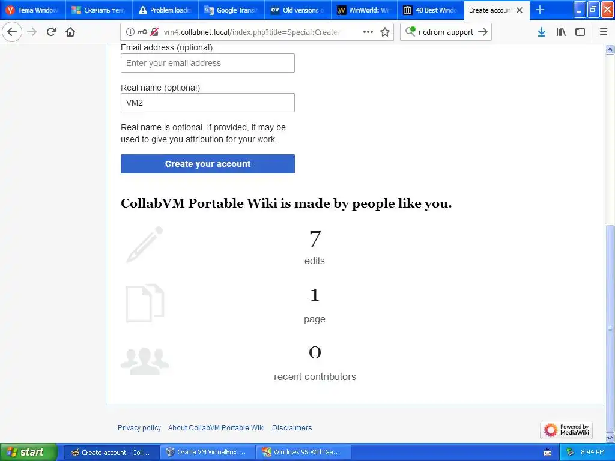Image resolution: width=615 pixels, height=461 pixels.
Task: Submit search with the arrow button
Action: pyautogui.click(x=483, y=32)
